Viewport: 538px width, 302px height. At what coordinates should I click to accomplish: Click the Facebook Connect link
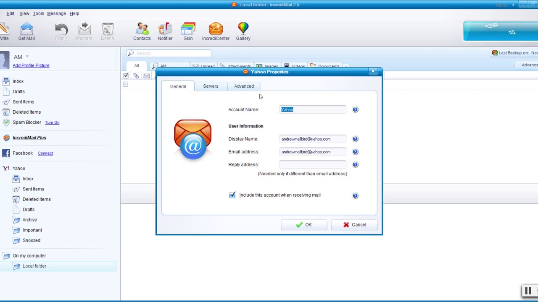tap(45, 153)
